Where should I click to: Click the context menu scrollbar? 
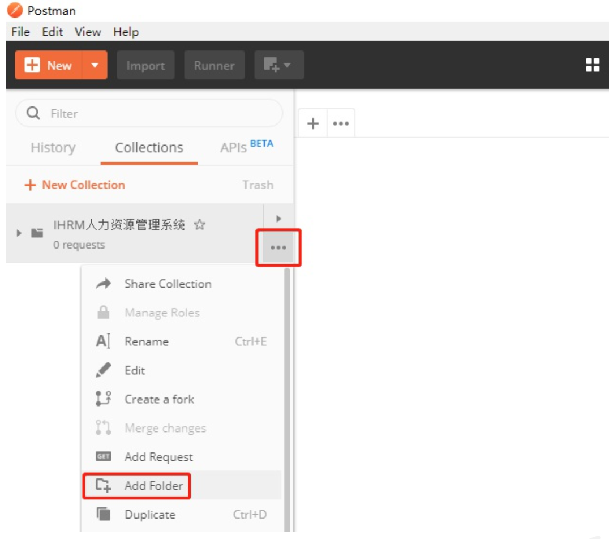pyautogui.click(x=287, y=400)
